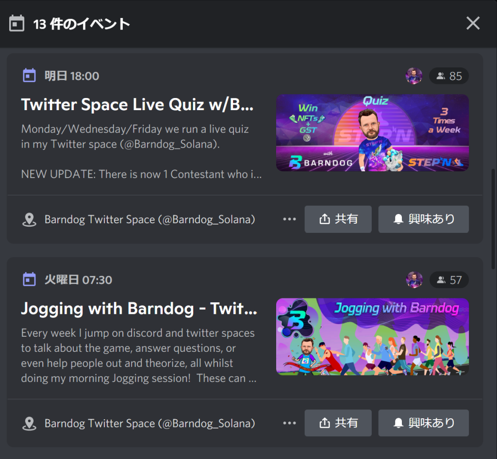Share the Twitter Space Live Quiz event
The width and height of the screenshot is (497, 459).
(338, 219)
